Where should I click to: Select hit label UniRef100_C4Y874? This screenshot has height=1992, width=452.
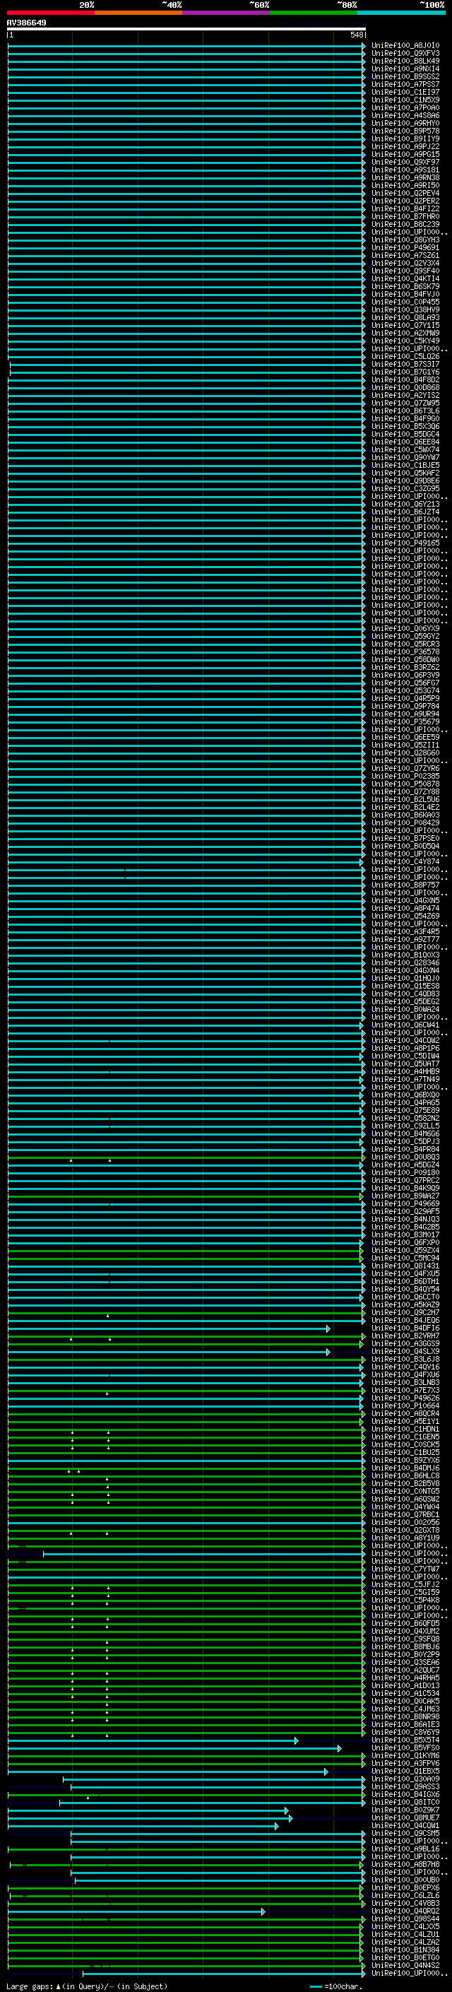(x=405, y=861)
